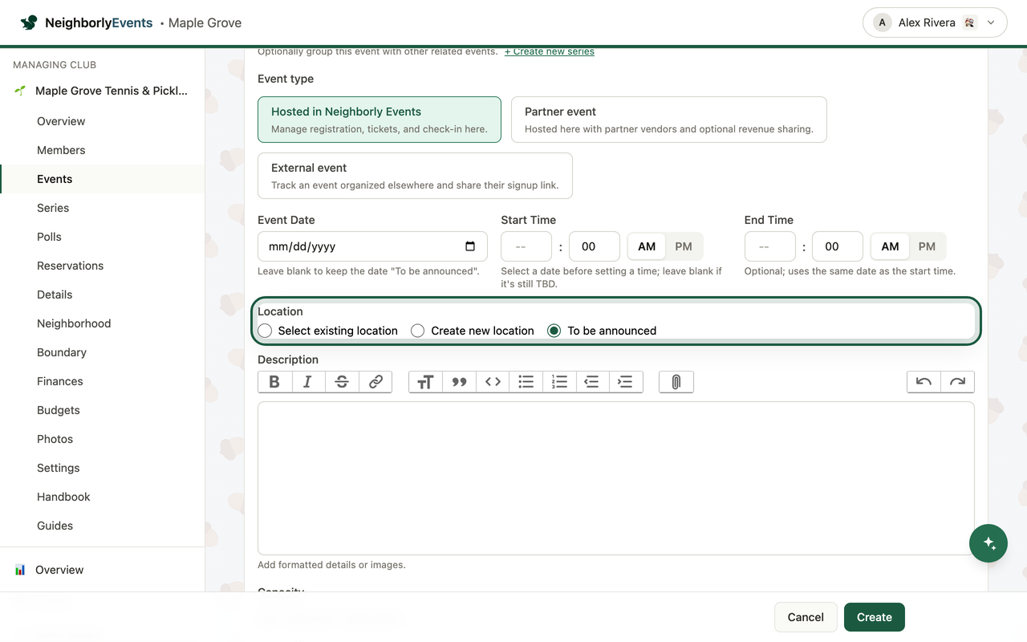1027x642 pixels.
Task: Apply italic formatting to description
Action: click(308, 382)
